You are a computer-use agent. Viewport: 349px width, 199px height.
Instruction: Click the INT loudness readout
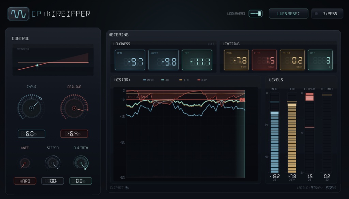point(197,60)
